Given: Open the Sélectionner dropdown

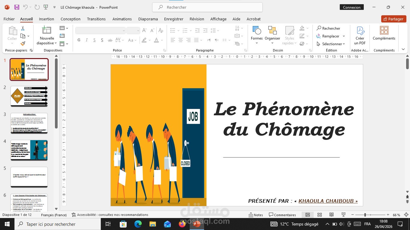Looking at the screenshot, I should [x=331, y=44].
